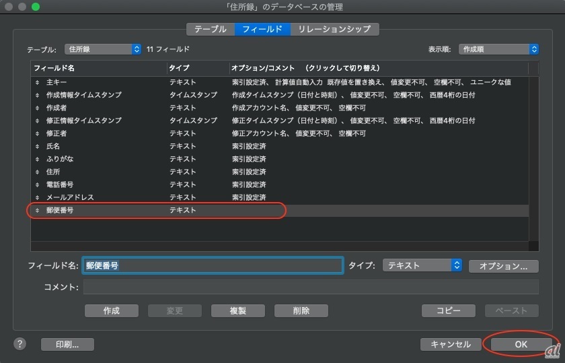Open the タイプ dropdown showing テキスト
The width and height of the screenshot is (565, 363).
[422, 265]
